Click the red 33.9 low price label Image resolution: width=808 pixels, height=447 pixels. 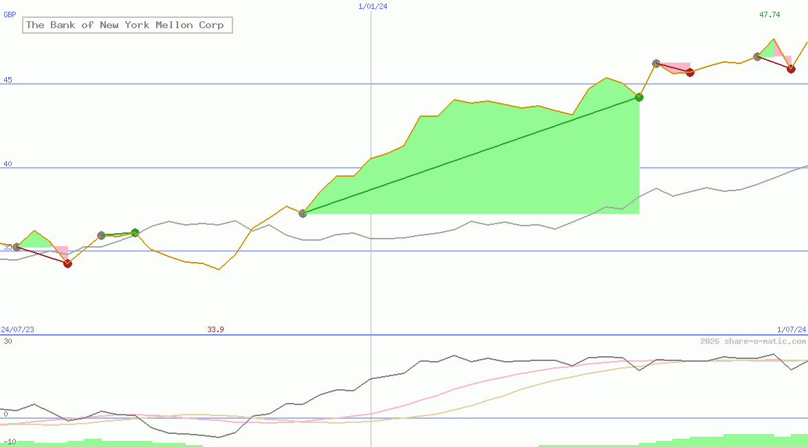pos(215,329)
